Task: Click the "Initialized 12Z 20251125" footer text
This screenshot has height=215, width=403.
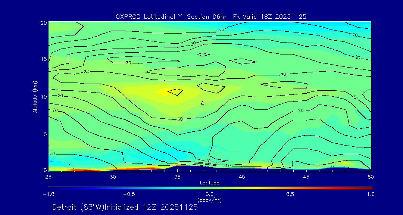Action: (x=151, y=207)
